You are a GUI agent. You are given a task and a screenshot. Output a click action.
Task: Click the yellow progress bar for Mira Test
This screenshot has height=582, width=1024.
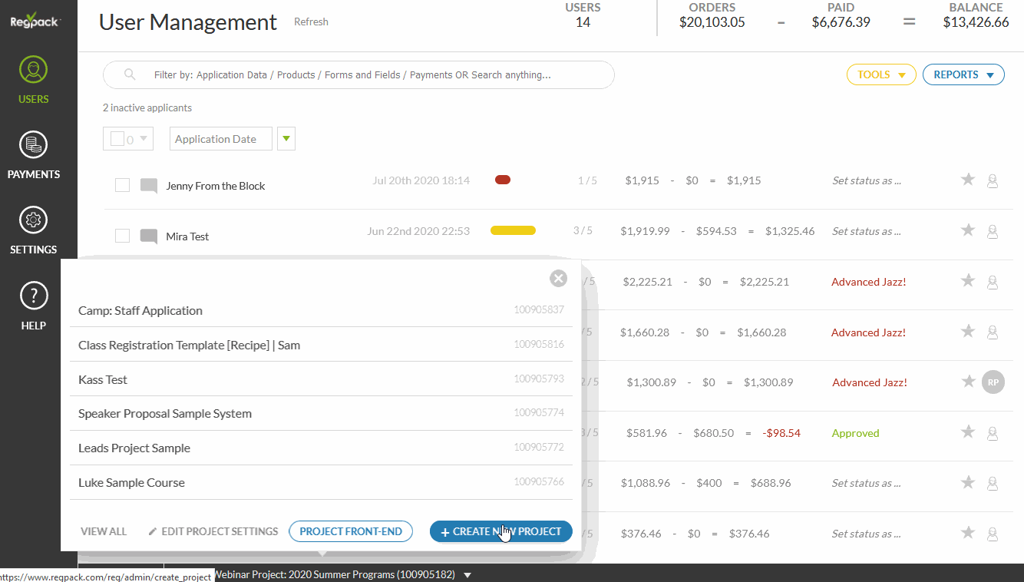click(513, 230)
